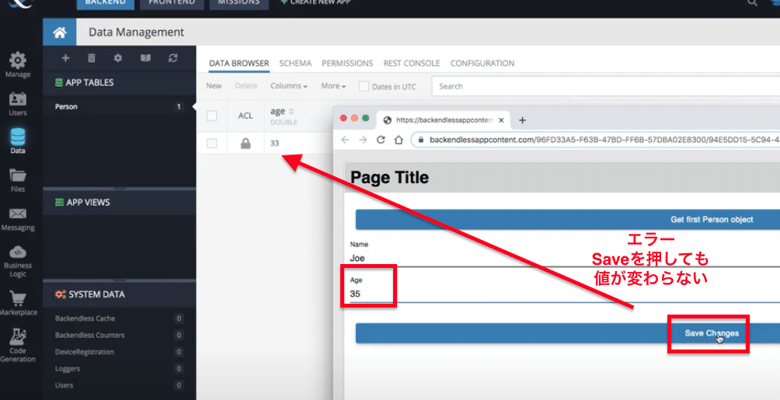Refresh tables with the refresh icon
Viewport: 780px width, 400px height.
[x=172, y=58]
